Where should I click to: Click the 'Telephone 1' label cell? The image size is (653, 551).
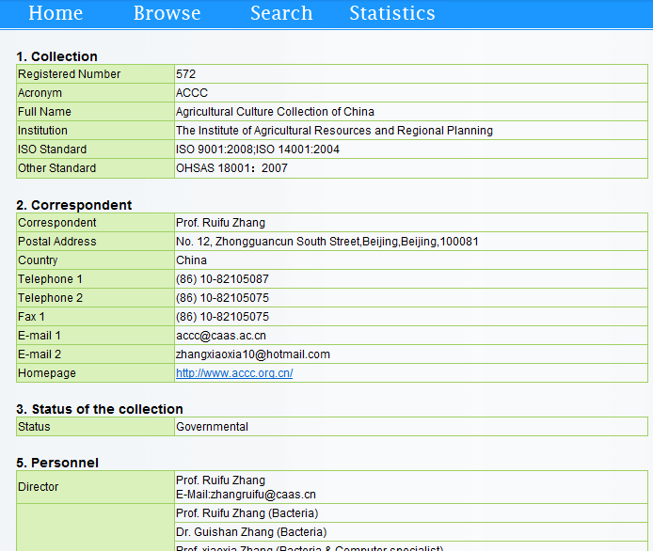(95, 279)
